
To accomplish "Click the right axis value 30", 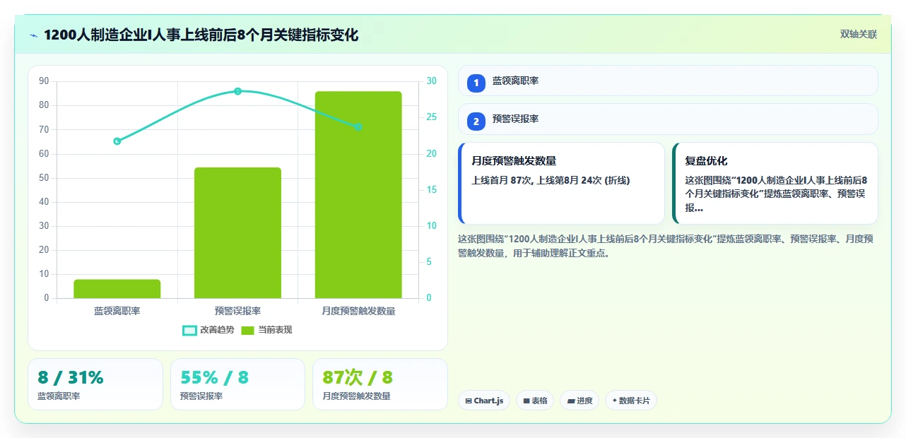I will pyautogui.click(x=432, y=81).
